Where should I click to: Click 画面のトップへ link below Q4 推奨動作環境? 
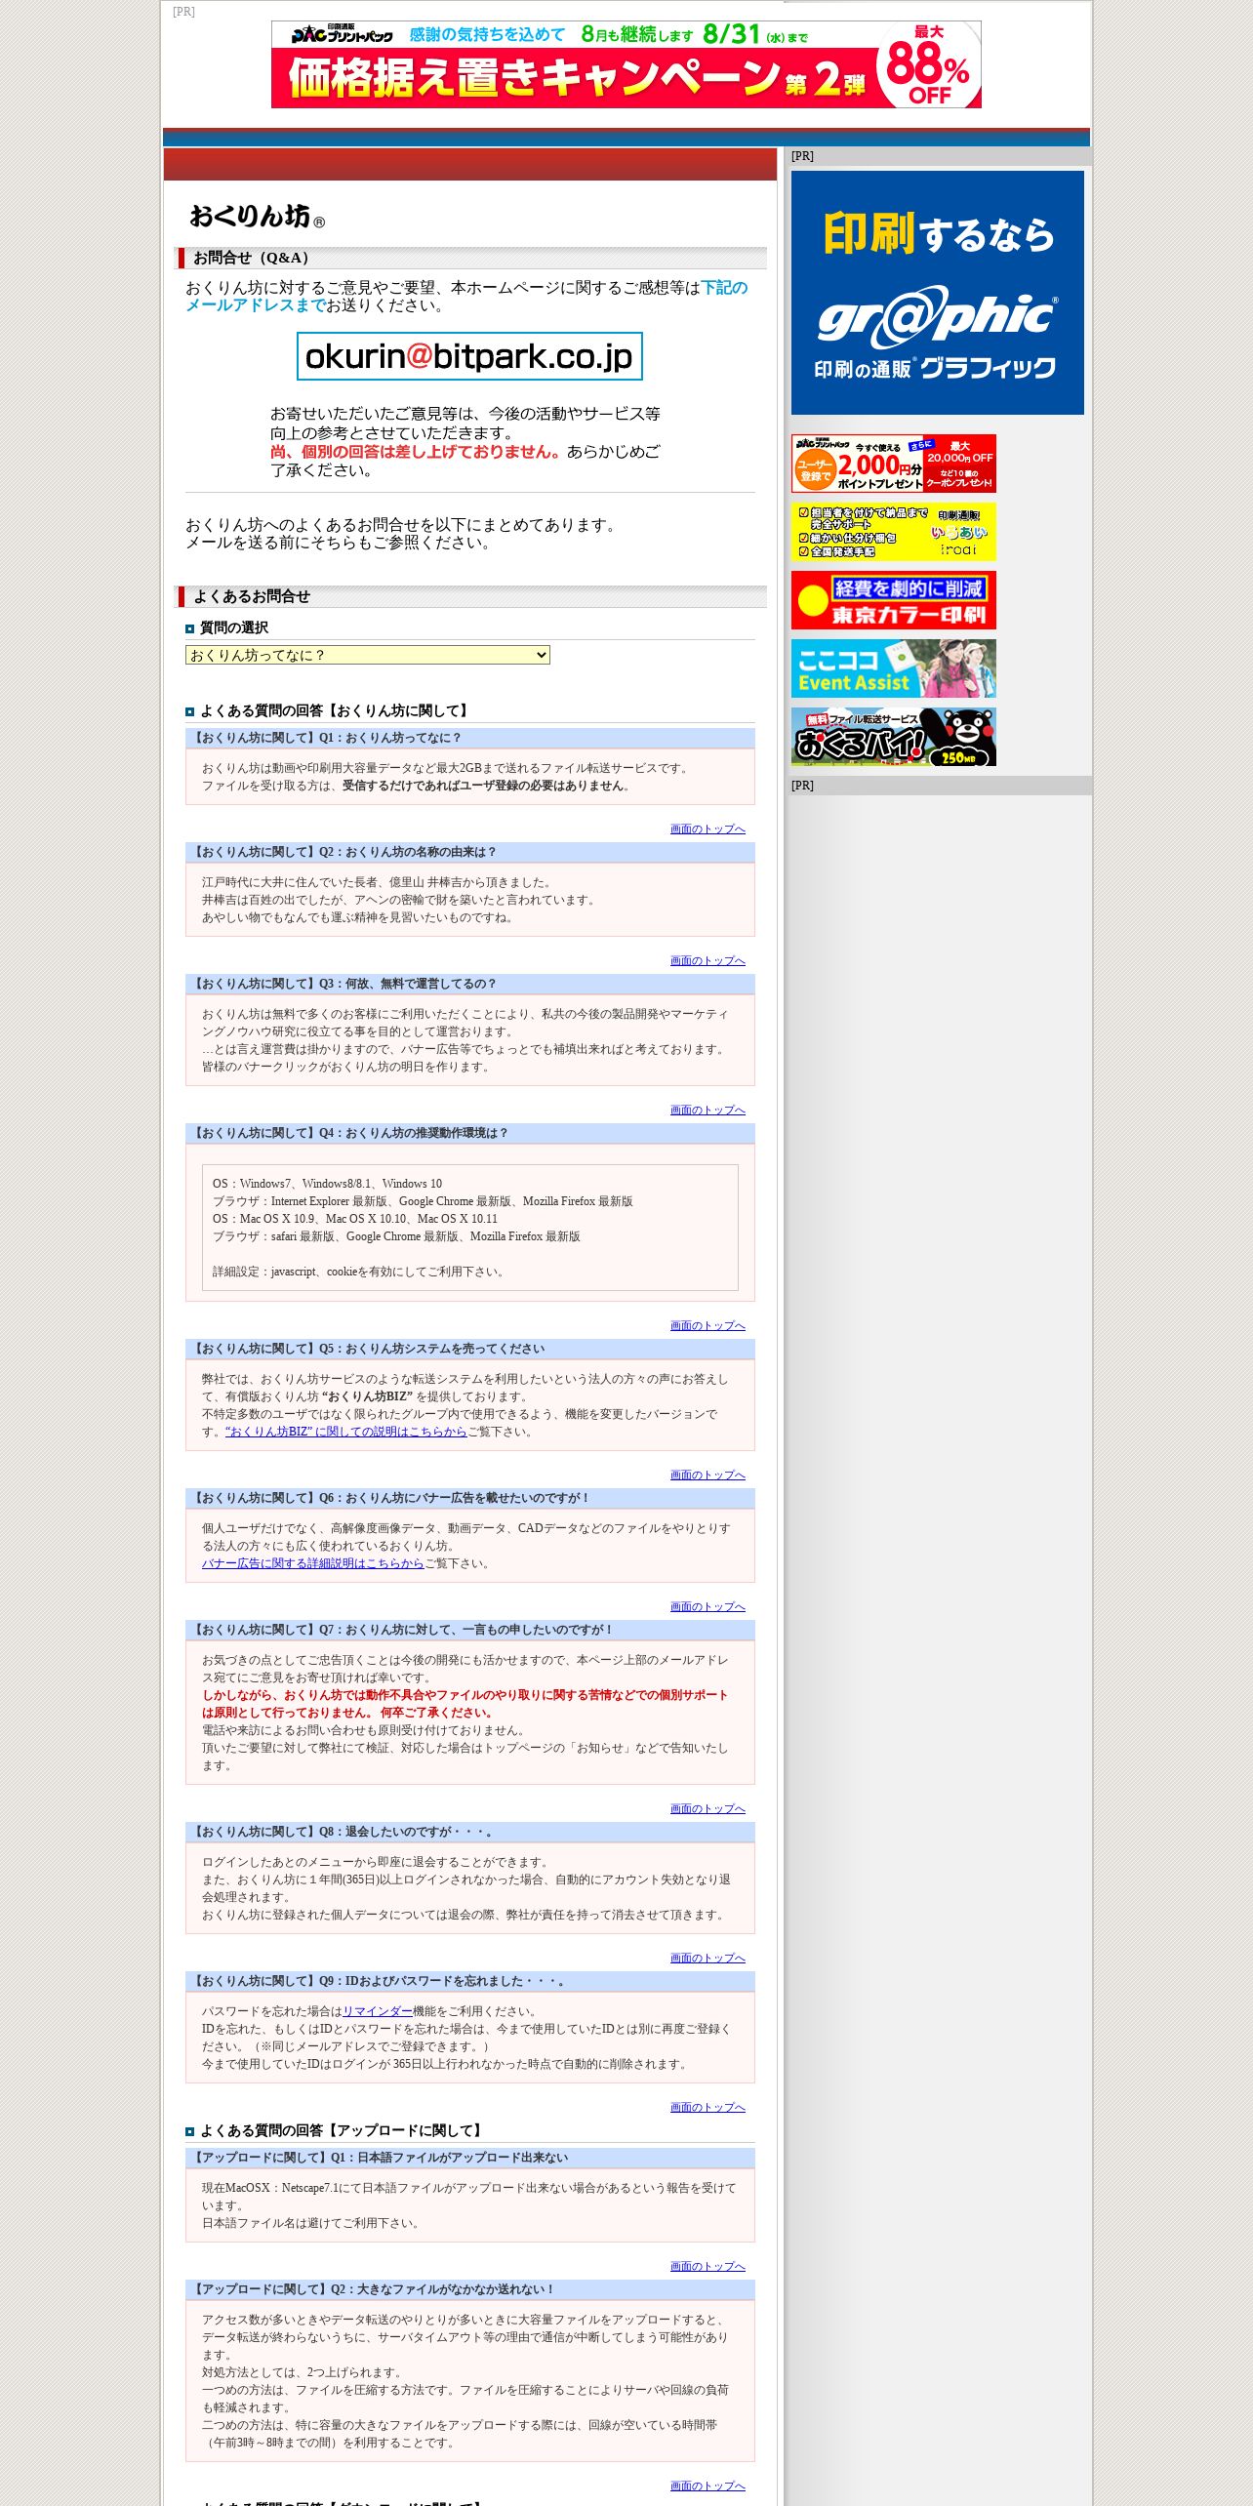coord(707,1326)
